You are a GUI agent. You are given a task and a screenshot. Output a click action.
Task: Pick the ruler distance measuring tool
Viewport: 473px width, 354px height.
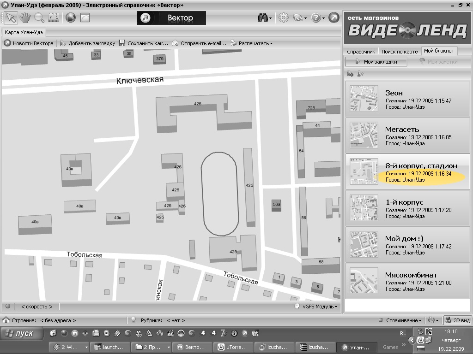point(54,18)
